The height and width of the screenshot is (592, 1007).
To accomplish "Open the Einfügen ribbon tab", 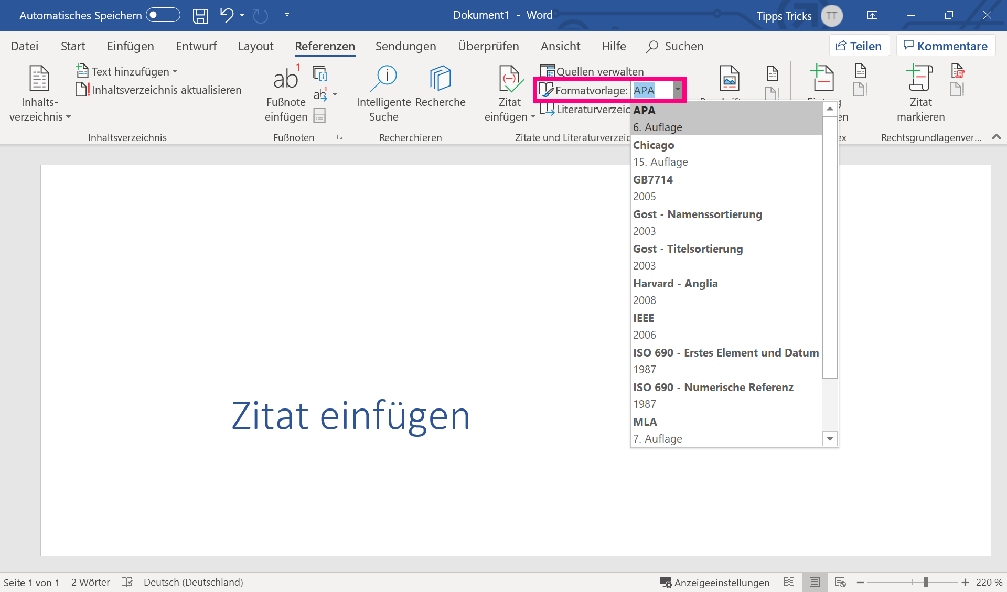I will (x=130, y=46).
